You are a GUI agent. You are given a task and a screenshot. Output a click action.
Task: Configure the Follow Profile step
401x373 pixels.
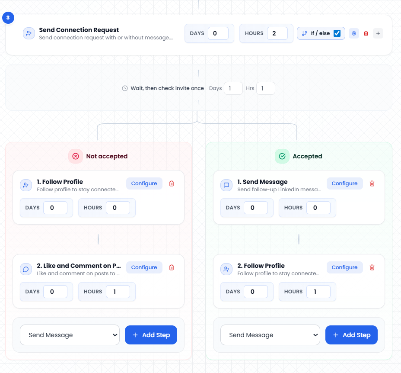(x=144, y=183)
